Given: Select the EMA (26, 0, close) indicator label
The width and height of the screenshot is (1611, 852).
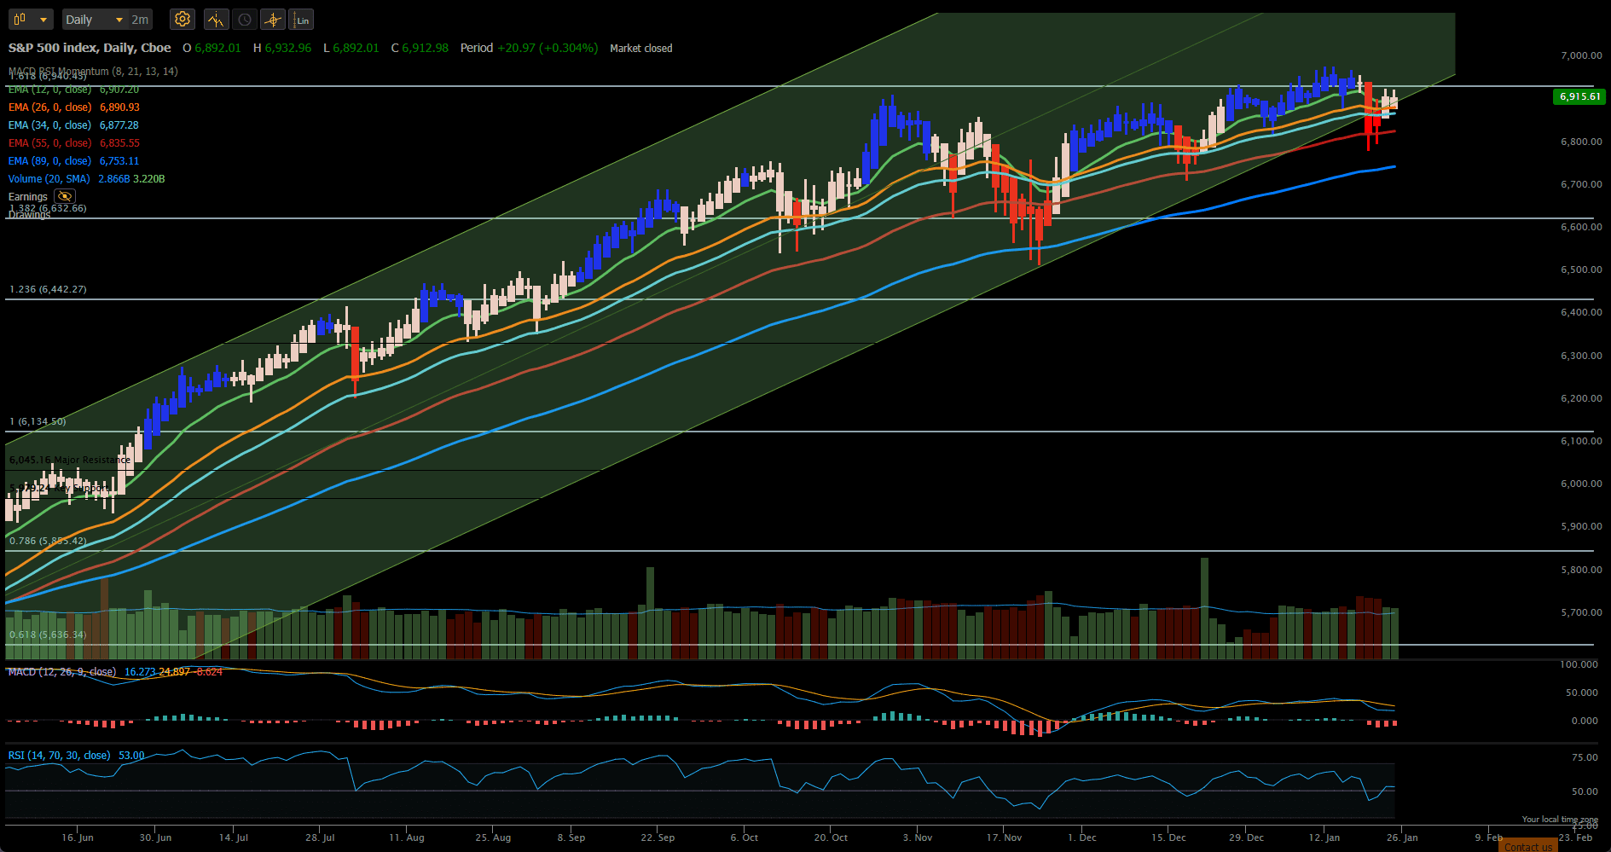Looking at the screenshot, I should pyautogui.click(x=49, y=107).
